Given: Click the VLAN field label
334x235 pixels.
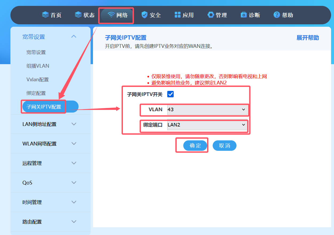Looking at the screenshot, I should (x=156, y=109).
